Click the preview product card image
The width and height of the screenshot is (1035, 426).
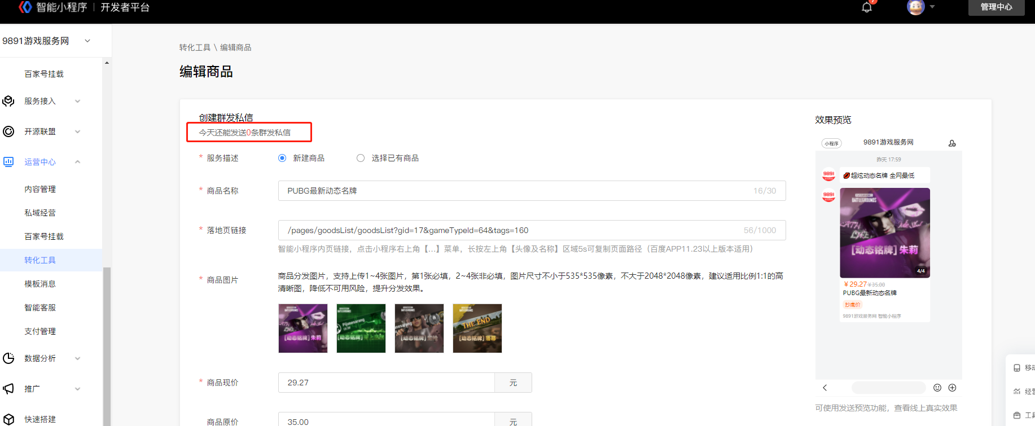[x=885, y=232]
